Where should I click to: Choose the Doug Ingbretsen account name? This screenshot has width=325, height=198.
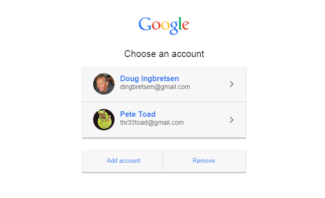click(149, 78)
